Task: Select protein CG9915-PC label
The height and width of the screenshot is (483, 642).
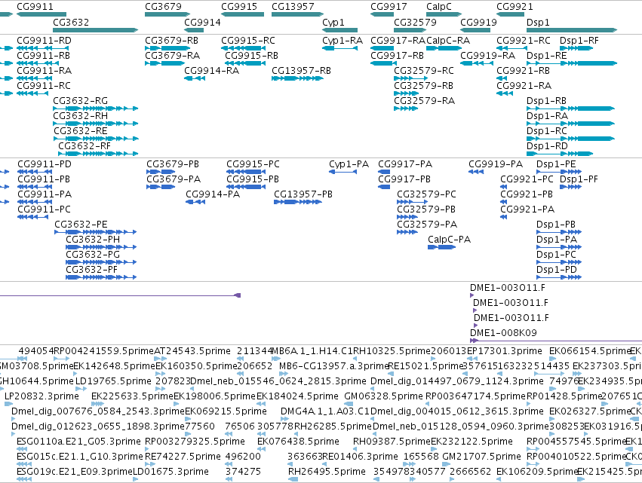Action: click(253, 164)
